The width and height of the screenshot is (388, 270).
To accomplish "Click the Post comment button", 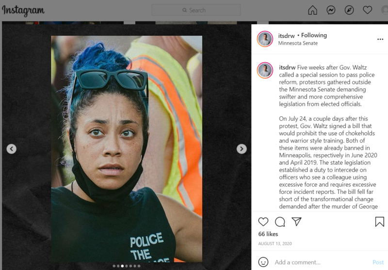I will tap(378, 262).
